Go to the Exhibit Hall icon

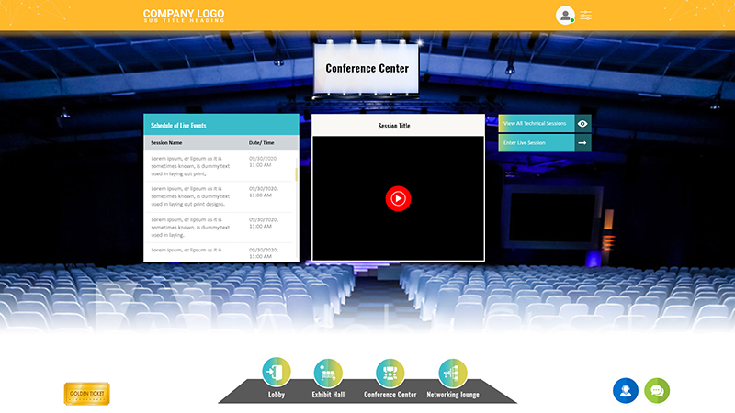[x=328, y=373]
